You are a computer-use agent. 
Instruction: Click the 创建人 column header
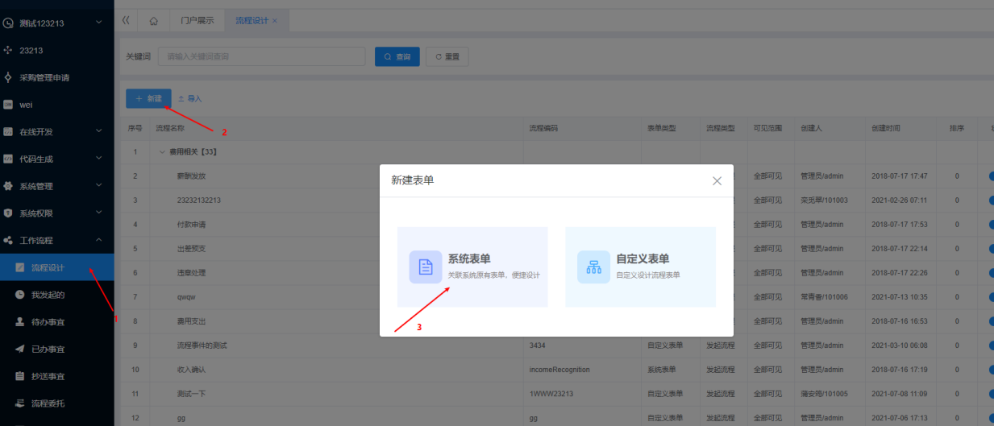tap(812, 128)
